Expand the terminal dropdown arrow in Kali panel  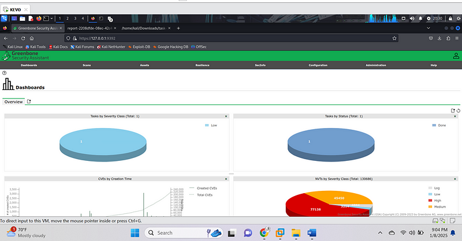[x=51, y=18]
